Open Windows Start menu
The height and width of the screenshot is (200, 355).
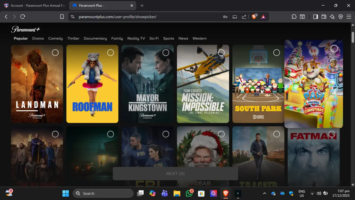click(66, 193)
